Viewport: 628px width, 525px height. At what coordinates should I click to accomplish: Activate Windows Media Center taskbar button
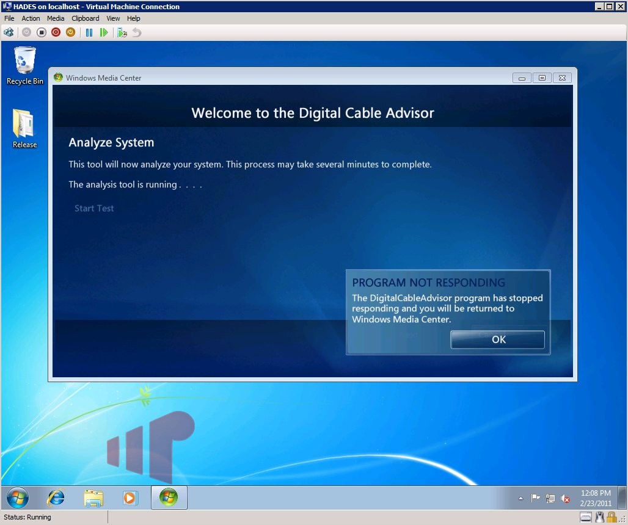pos(169,498)
